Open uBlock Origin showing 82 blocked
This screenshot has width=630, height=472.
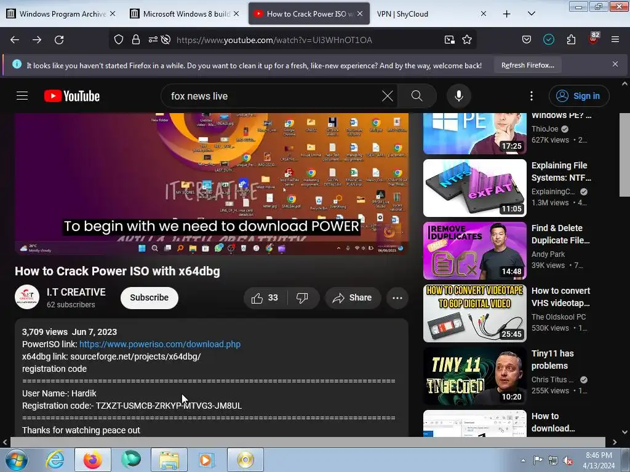[594, 39]
